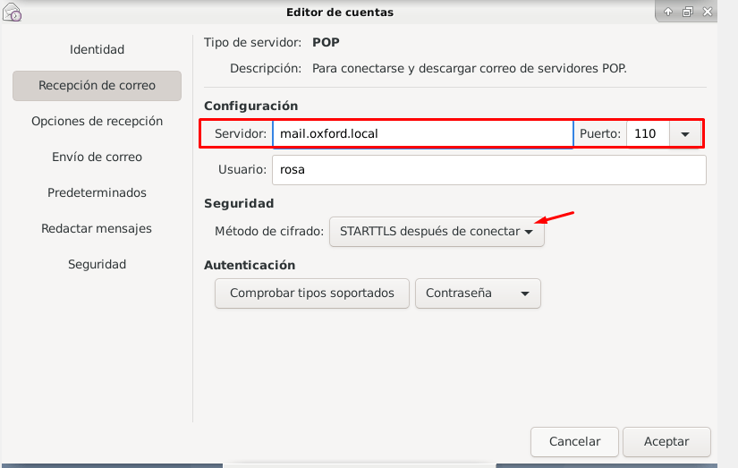Open the Identidad section
The height and width of the screenshot is (468, 738).
[97, 49]
